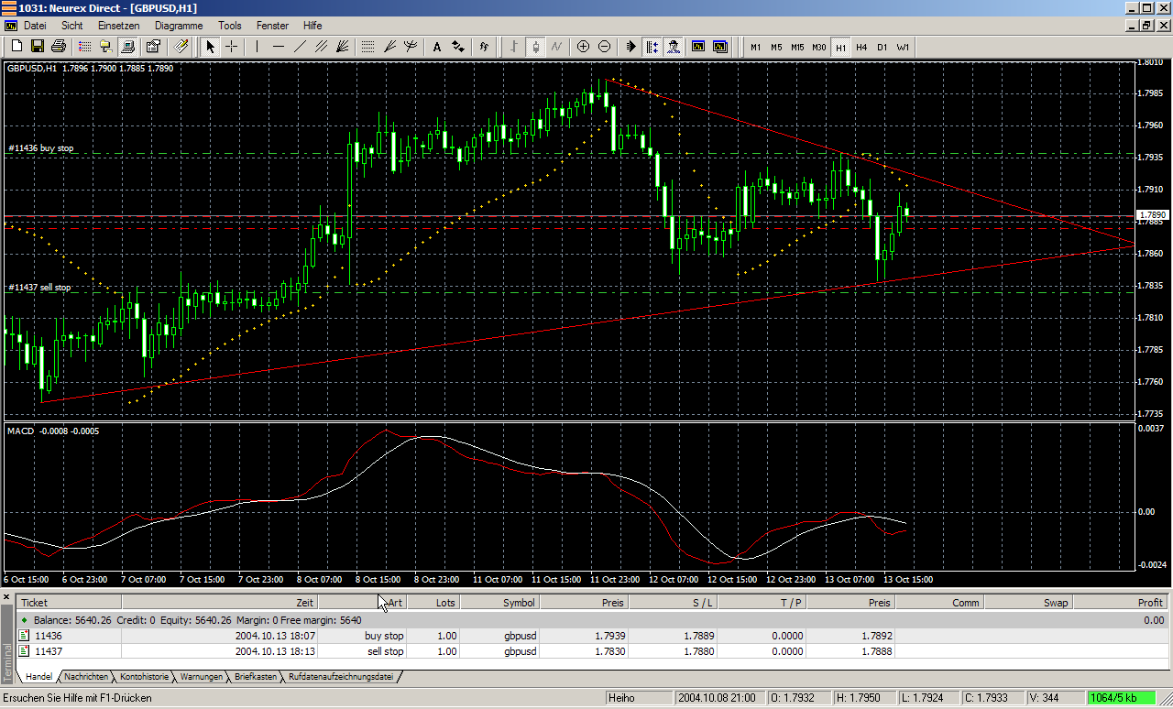The width and height of the screenshot is (1173, 709).
Task: Sort orders by the Zeit column header
Action: pos(304,603)
